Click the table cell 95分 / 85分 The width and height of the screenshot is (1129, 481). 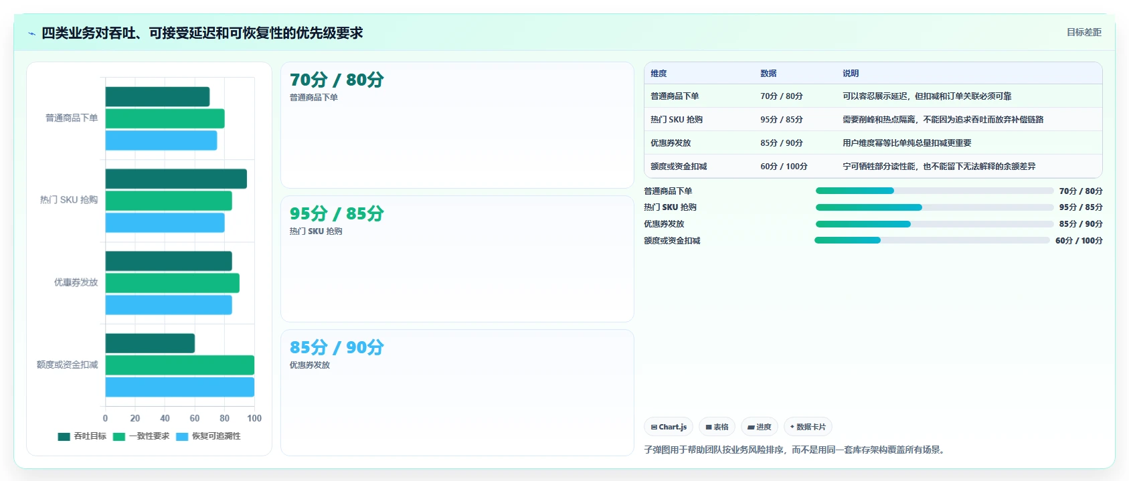click(x=782, y=120)
